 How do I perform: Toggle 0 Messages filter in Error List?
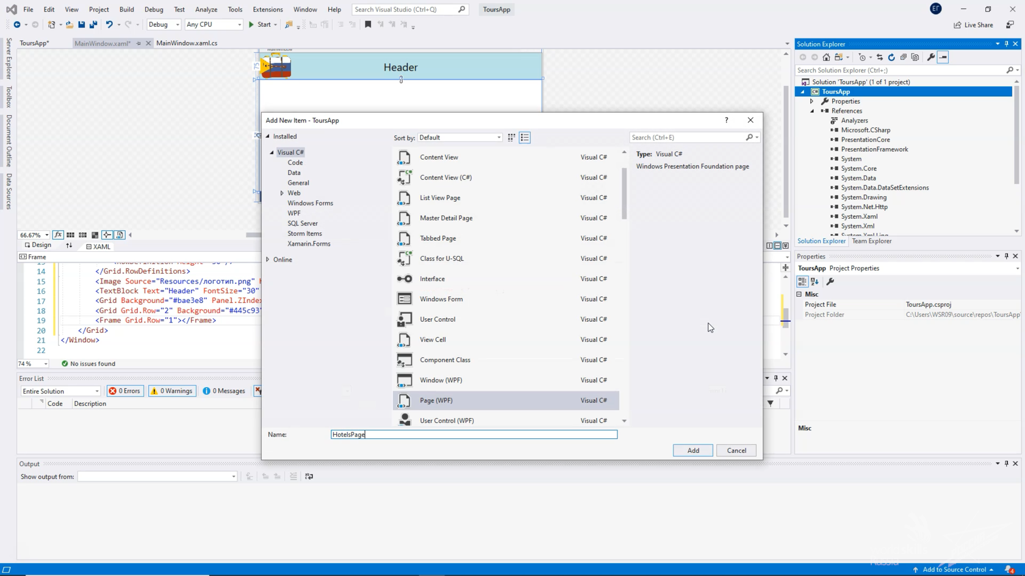(224, 391)
